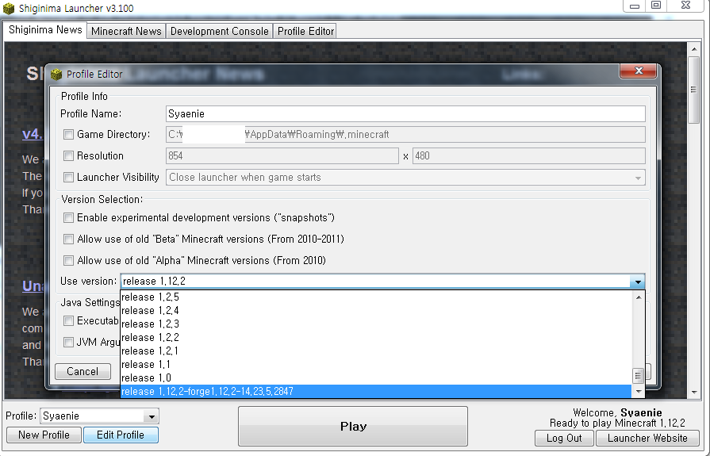Allow old Beta Minecraft versions checkbox
The image size is (710, 456).
point(68,239)
